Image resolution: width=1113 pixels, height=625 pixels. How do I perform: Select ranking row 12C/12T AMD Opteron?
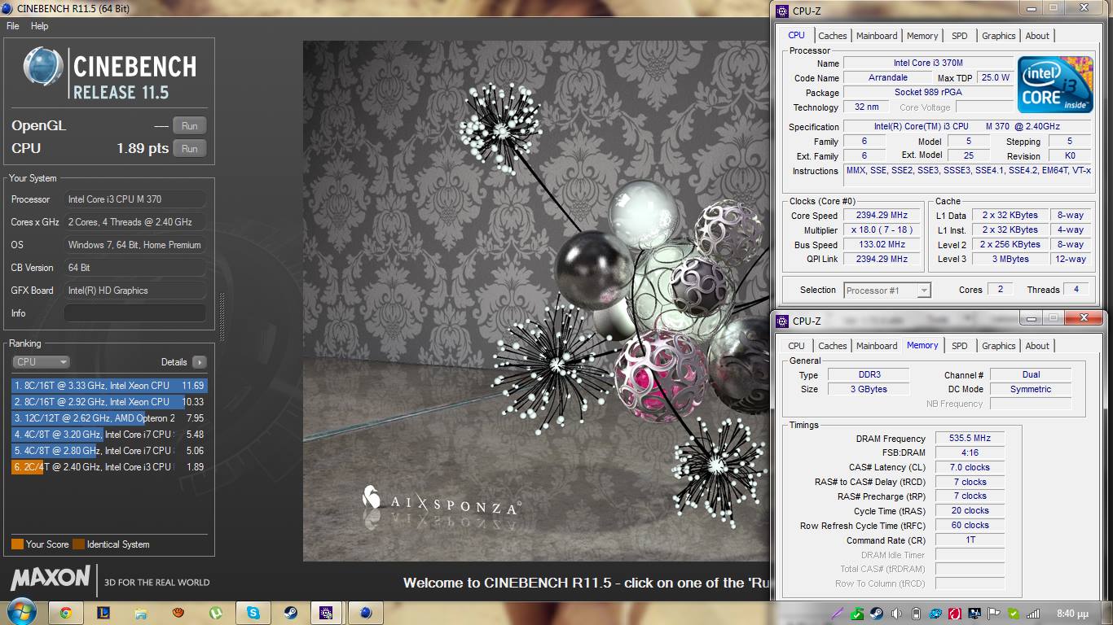coord(109,418)
